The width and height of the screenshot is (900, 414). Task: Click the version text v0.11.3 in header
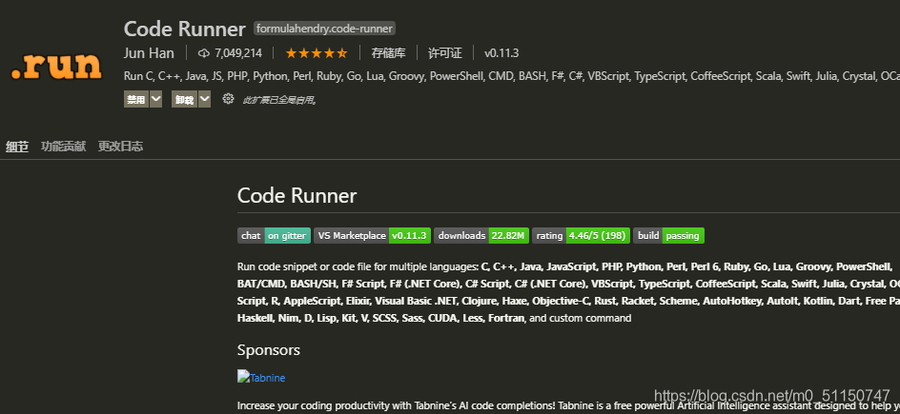501,53
